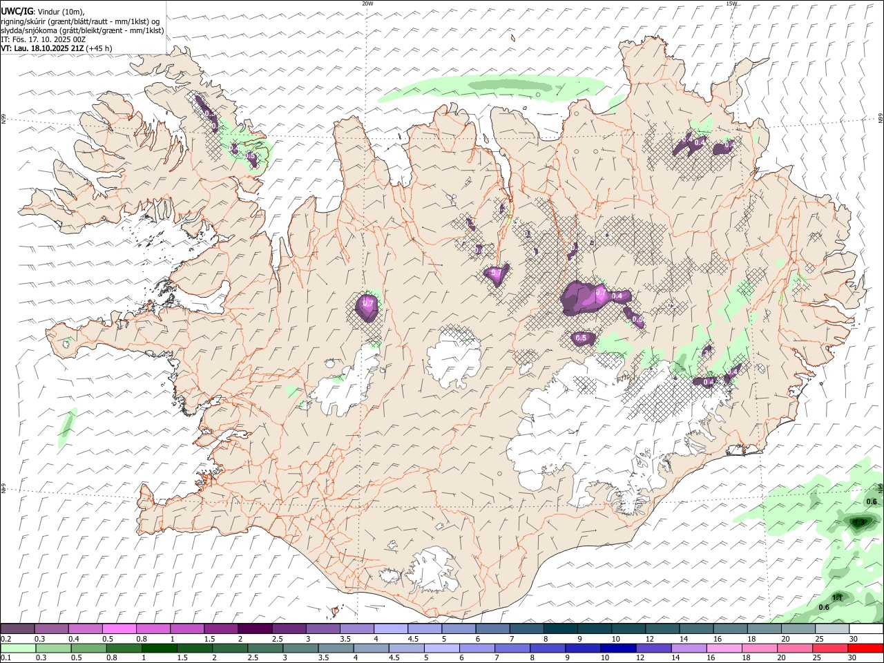Click the darkest green 1 swatch in lower row
The image size is (884, 663).
[x=160, y=648]
